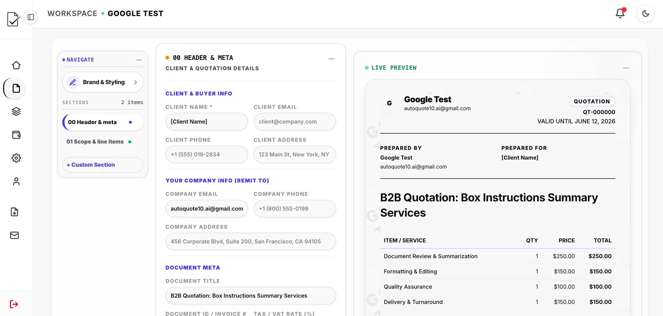Toggle the sidebar panel icon
This screenshot has width=663, height=316.
coord(31,17)
